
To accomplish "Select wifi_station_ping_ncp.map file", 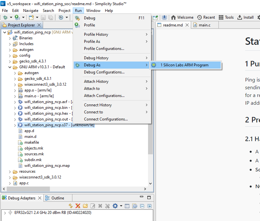I will pos(47,166).
